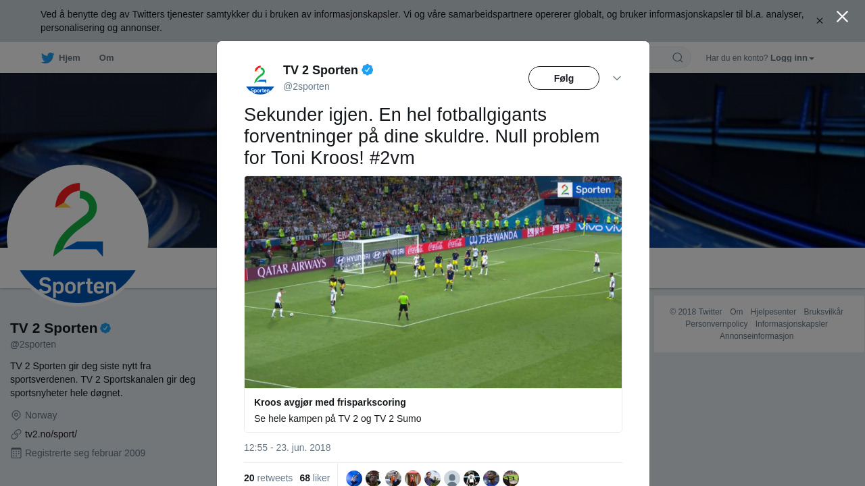
Task: Open the Om menu item
Action: 106,58
